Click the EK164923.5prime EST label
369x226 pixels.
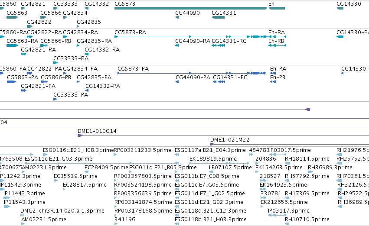(x=283, y=185)
